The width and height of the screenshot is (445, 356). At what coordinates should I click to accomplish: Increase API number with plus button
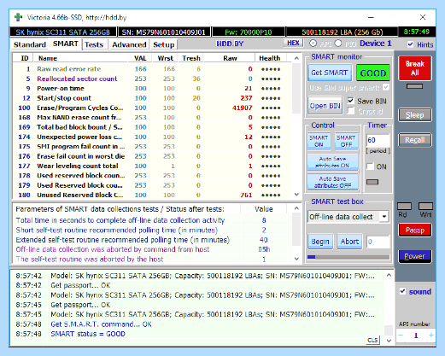pos(431,336)
